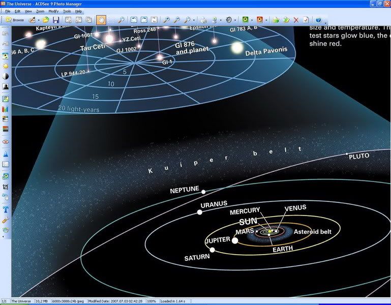391x305 pixels.
Task: Select the bar-chart levels tool in sidebar
Action: pos(6,109)
